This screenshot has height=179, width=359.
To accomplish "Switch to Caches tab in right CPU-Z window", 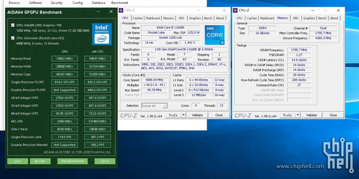I will click(252, 18).
